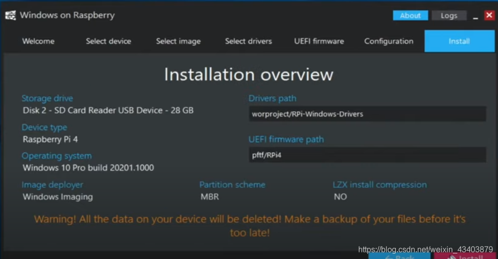Open the UEFI firmware tab
498x259 pixels.
319,41
